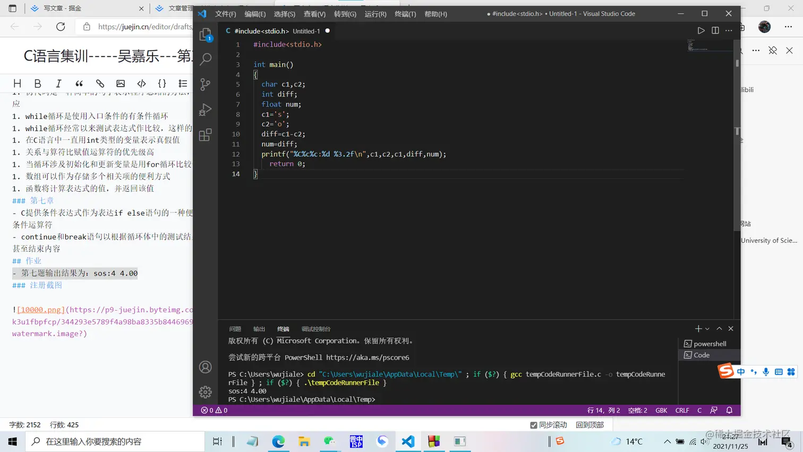The height and width of the screenshot is (452, 803).
Task: Toggle the 同步滚动 checkbox
Action: (534, 425)
